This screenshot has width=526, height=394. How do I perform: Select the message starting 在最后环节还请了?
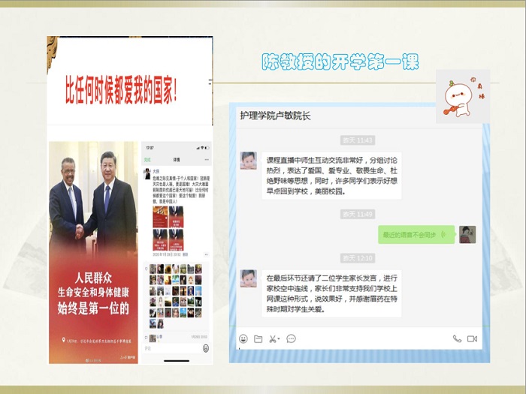(331, 293)
